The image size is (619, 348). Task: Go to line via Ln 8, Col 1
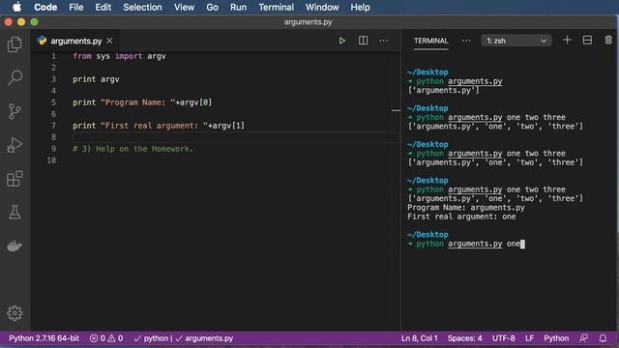(x=419, y=338)
